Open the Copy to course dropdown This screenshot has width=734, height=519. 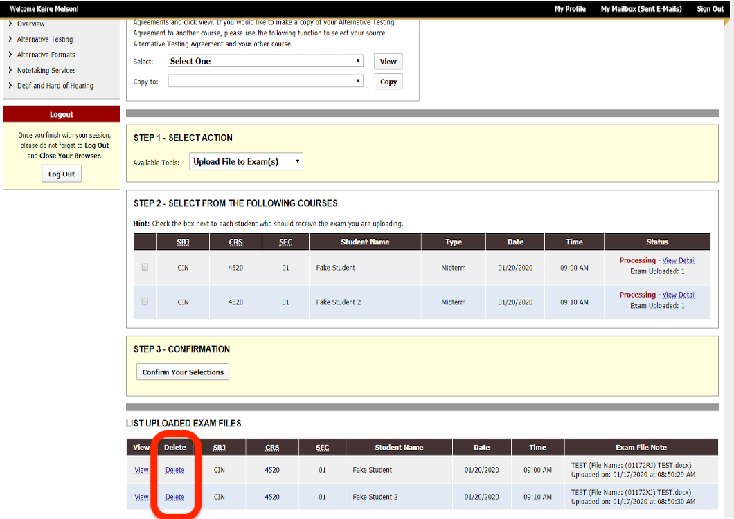tap(265, 80)
